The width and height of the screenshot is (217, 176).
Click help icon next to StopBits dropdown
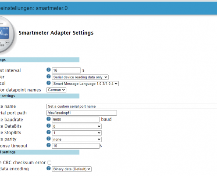pyautogui.click(x=49, y=132)
